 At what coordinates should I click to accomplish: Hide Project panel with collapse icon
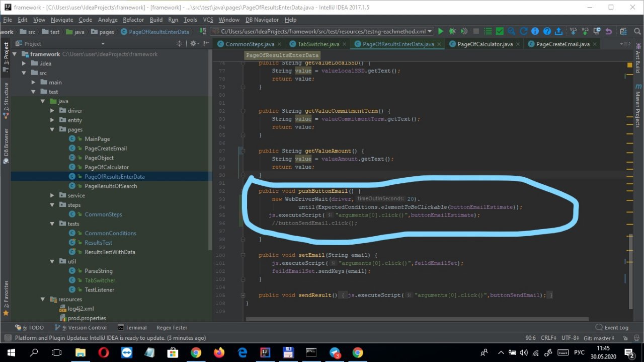pos(206,44)
